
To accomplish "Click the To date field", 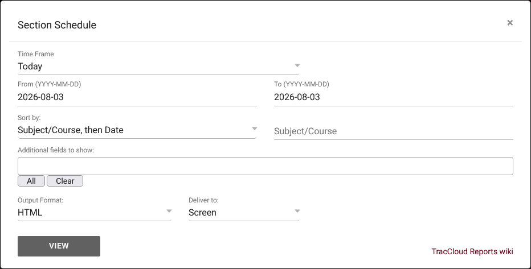I will [394, 97].
